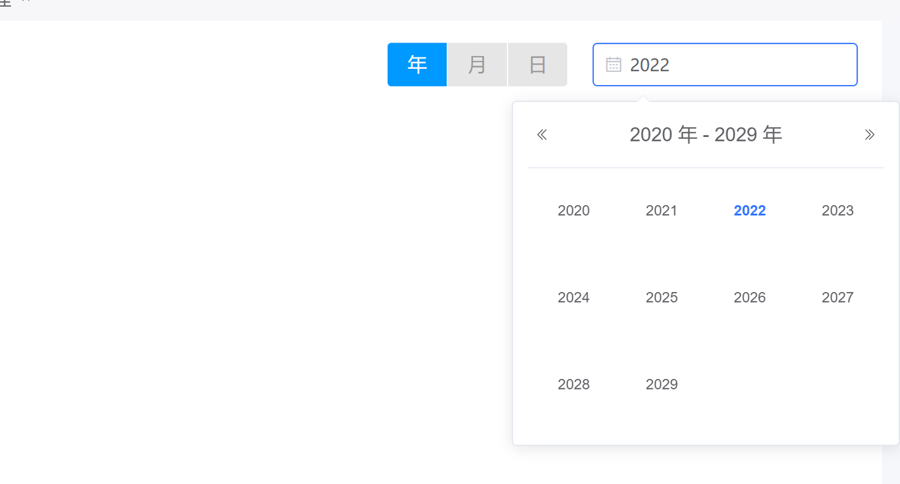
Task: Click the highlighted year 2022
Action: point(749,211)
